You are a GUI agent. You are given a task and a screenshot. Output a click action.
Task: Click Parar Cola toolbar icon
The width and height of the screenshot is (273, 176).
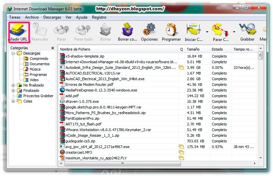221,32
